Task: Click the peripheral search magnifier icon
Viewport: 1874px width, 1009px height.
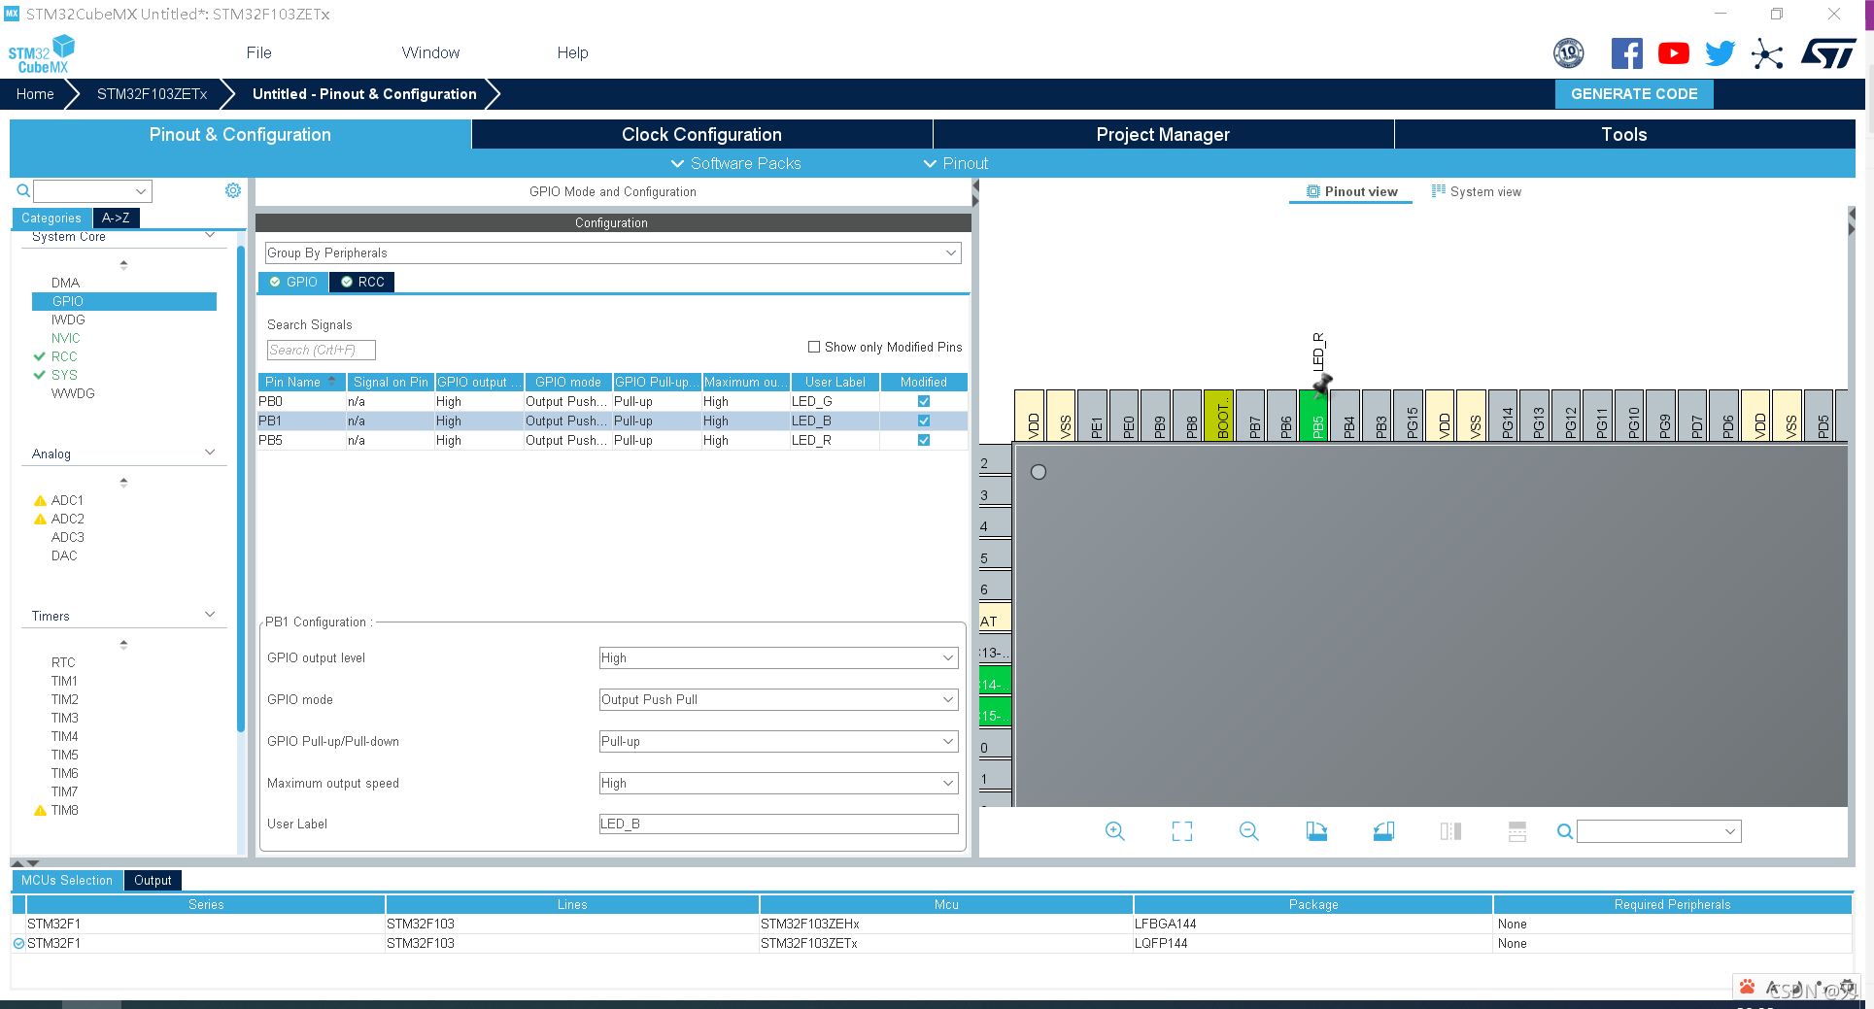Action: pyautogui.click(x=23, y=190)
